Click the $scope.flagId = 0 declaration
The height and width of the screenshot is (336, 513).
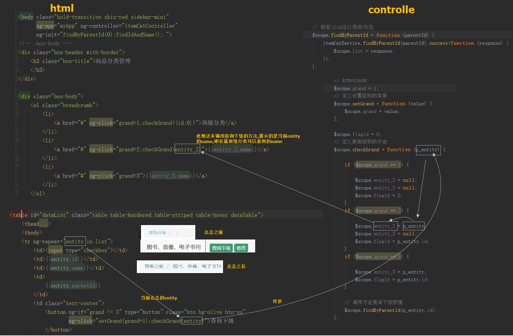[x=358, y=134]
